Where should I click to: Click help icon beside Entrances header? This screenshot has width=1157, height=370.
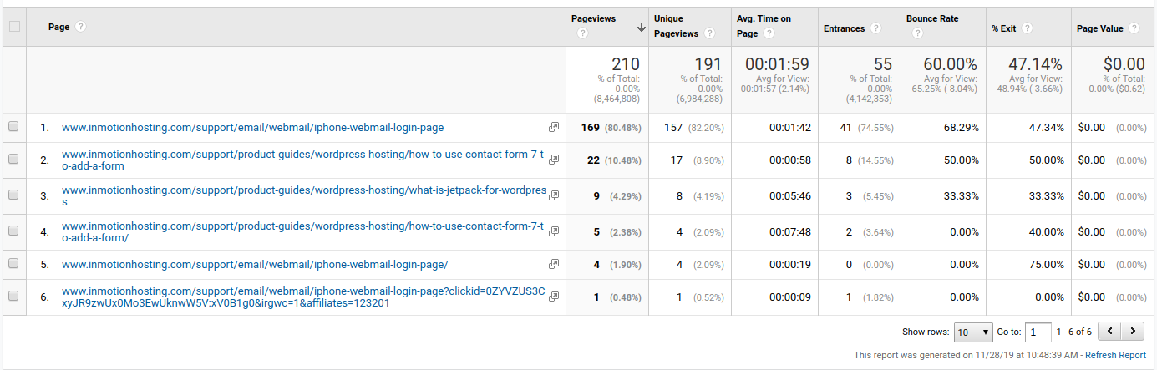point(875,28)
